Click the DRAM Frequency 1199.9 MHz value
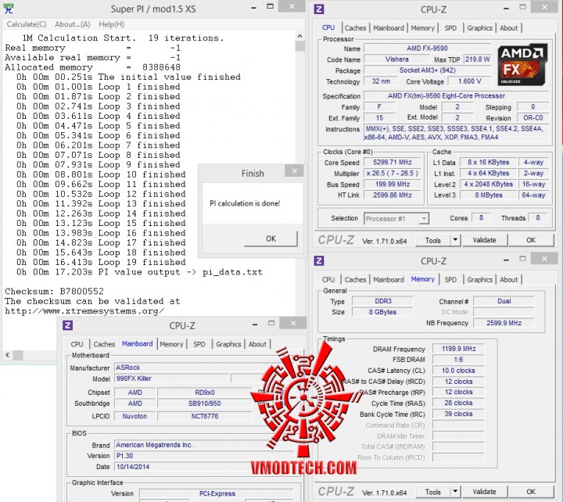This screenshot has width=563, height=502. pos(458,349)
